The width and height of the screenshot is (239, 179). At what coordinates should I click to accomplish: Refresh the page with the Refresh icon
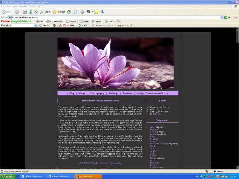30,12
